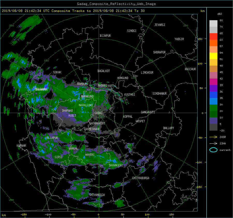Click the white 23MN arrow legend icon
Image resolution: width=233 pixels, height=218 pixels.
pos(213,144)
